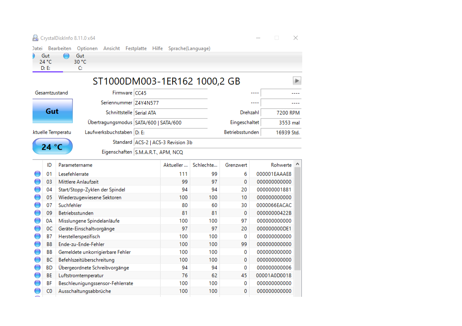Click status orb for Befehlszeitüberschreitung

click(x=37, y=260)
